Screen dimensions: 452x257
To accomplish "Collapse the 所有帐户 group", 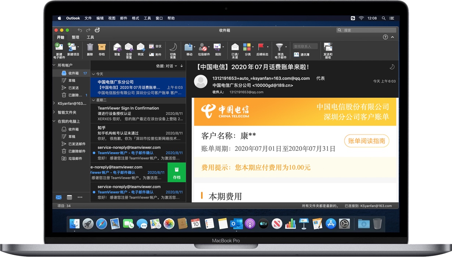I will 54,65.
